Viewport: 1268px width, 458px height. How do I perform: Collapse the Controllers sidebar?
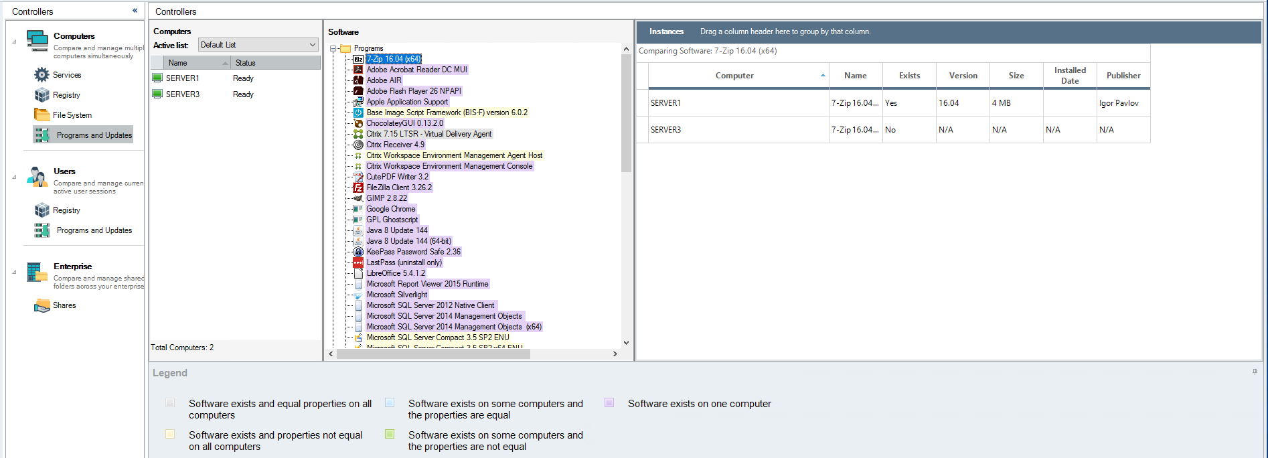(x=135, y=11)
